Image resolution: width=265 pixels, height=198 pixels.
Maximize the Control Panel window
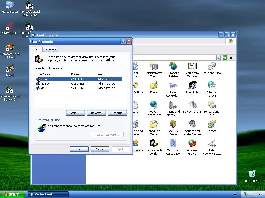click(227, 35)
